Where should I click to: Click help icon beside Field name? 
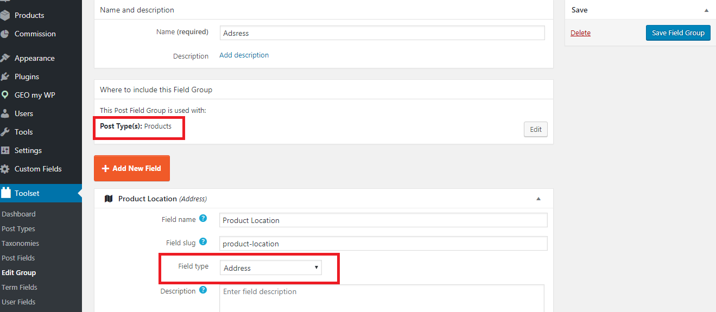(203, 218)
